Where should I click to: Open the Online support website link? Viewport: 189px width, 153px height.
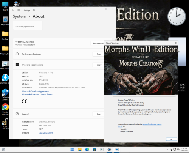coord(46,133)
